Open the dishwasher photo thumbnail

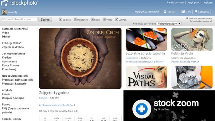point(192,77)
